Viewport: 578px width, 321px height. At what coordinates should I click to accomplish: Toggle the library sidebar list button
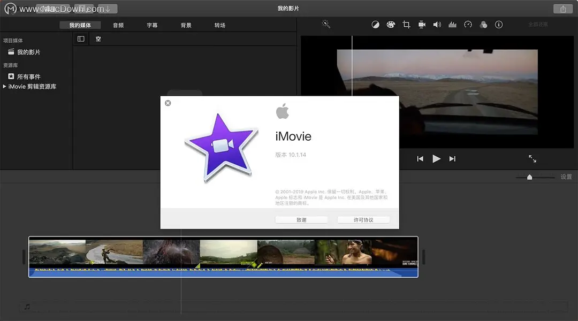81,39
